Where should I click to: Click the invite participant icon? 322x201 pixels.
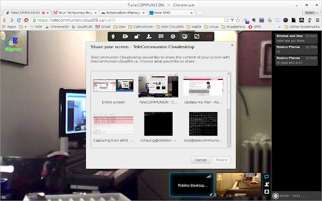[149, 37]
